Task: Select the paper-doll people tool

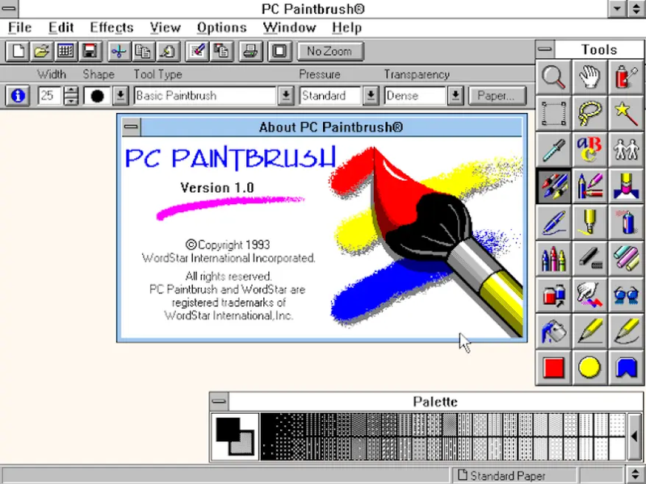Action: 626,150
